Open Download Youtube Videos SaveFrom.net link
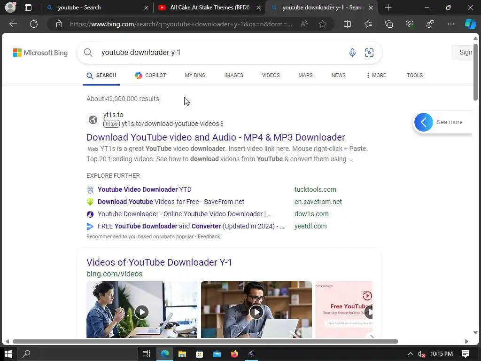Screen dimensions: 481x361 click(x=171, y=202)
